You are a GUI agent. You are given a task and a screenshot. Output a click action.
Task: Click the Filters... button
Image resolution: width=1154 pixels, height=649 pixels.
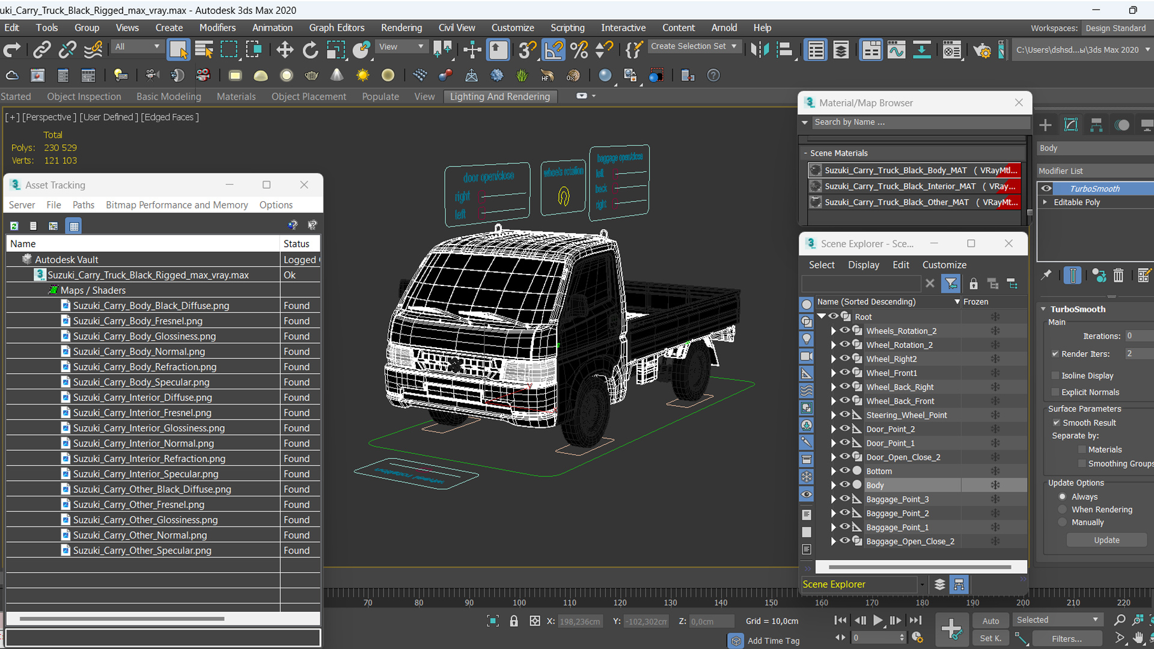pos(1067,639)
